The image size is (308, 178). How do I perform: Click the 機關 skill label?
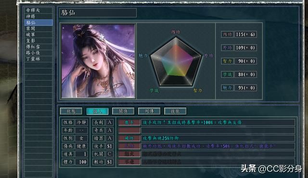click(x=99, y=154)
